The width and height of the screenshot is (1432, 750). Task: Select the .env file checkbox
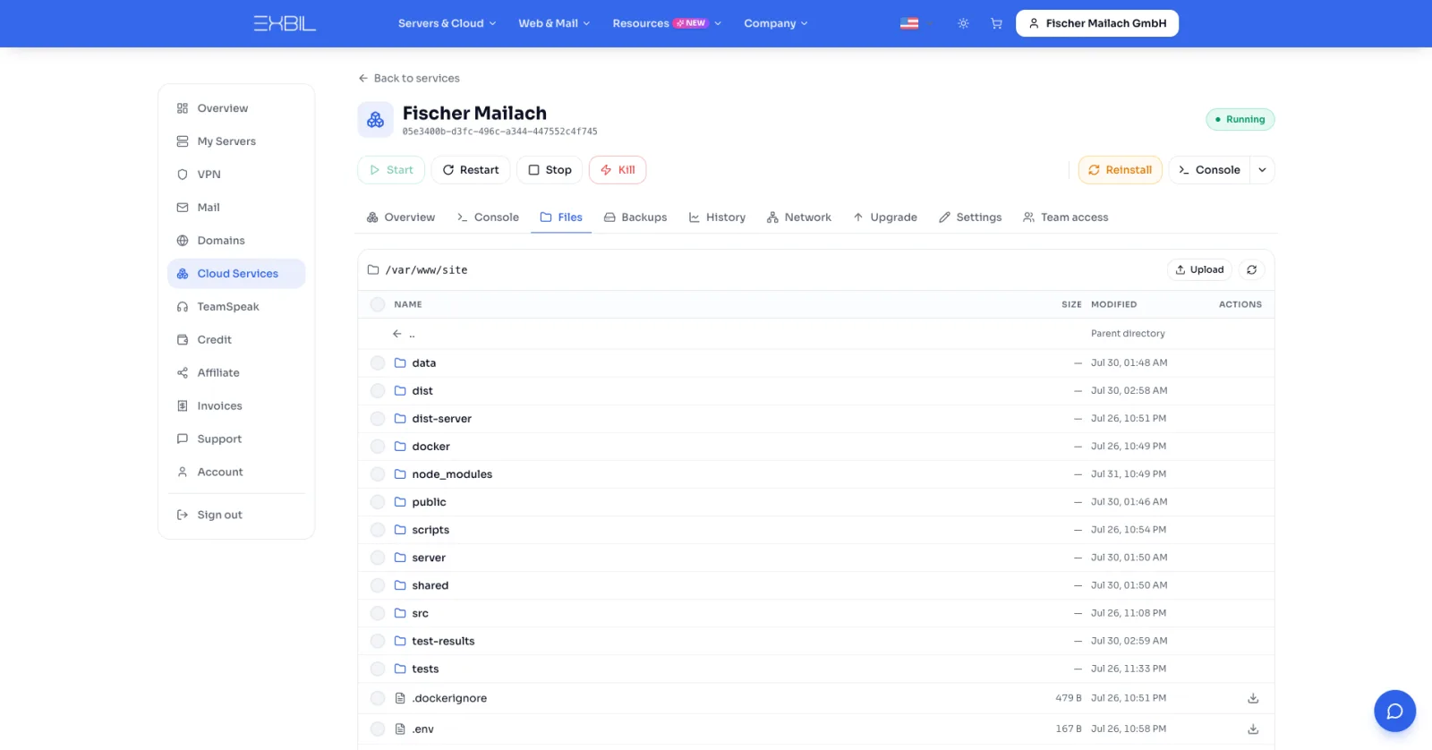coord(378,729)
